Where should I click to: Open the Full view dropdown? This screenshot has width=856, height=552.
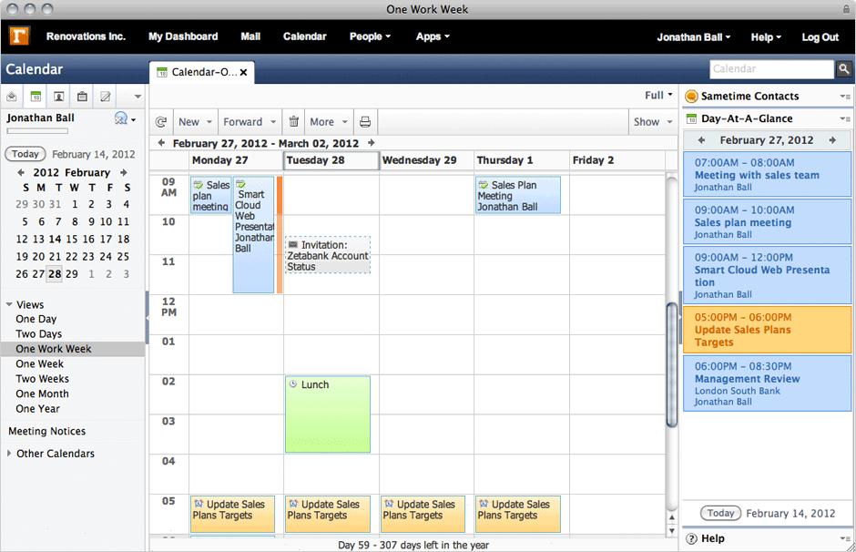click(x=659, y=95)
